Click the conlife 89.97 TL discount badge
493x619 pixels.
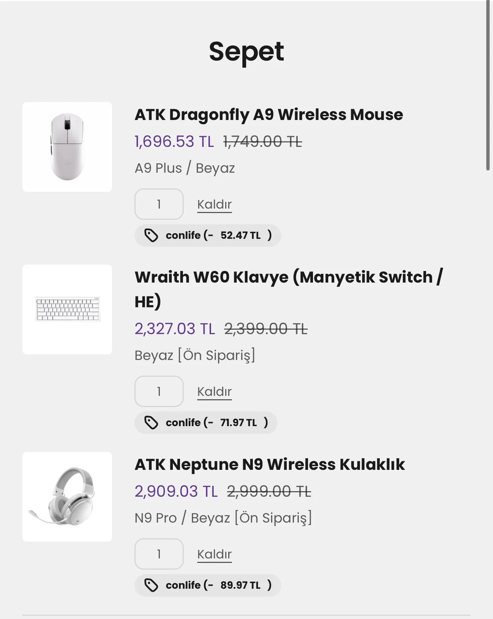(218, 585)
